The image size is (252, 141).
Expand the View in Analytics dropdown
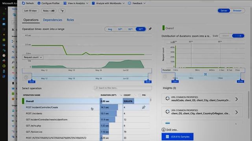tap(76, 3)
